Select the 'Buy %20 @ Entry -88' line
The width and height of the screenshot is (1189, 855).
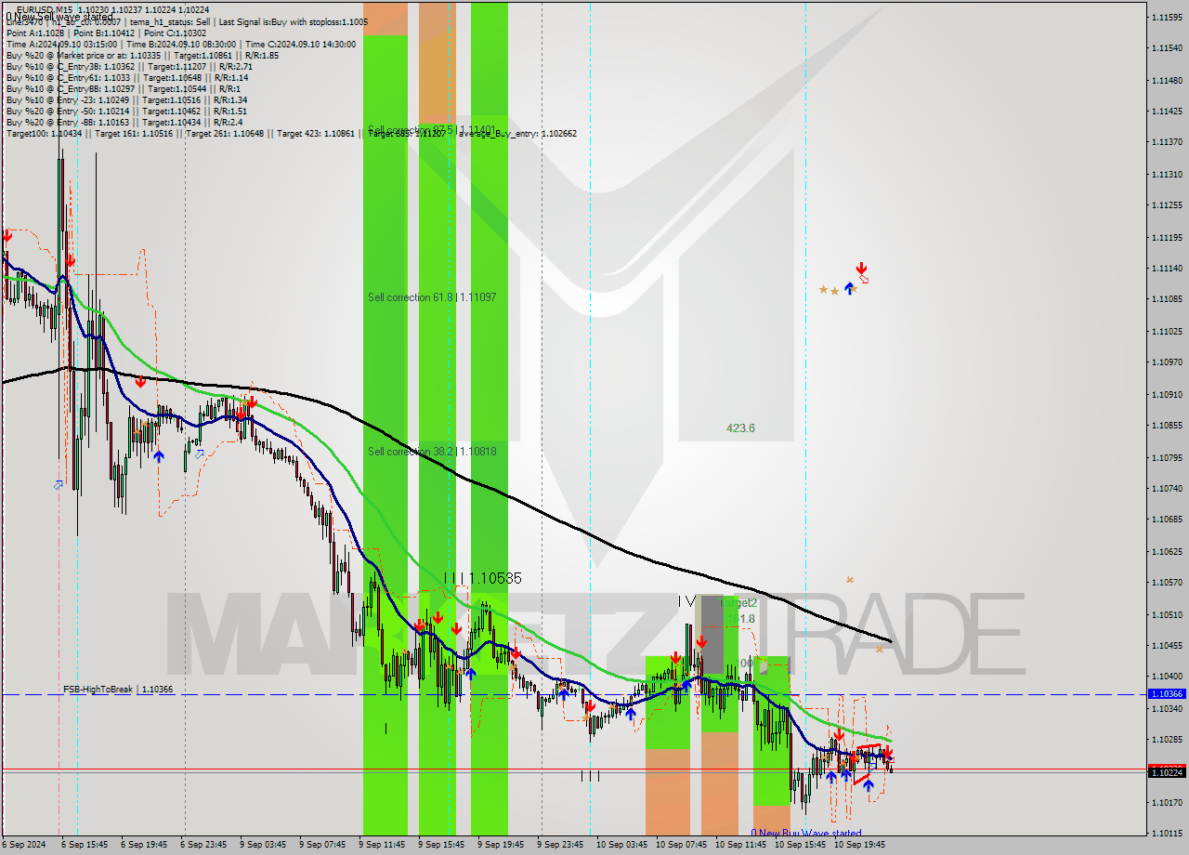[124, 122]
